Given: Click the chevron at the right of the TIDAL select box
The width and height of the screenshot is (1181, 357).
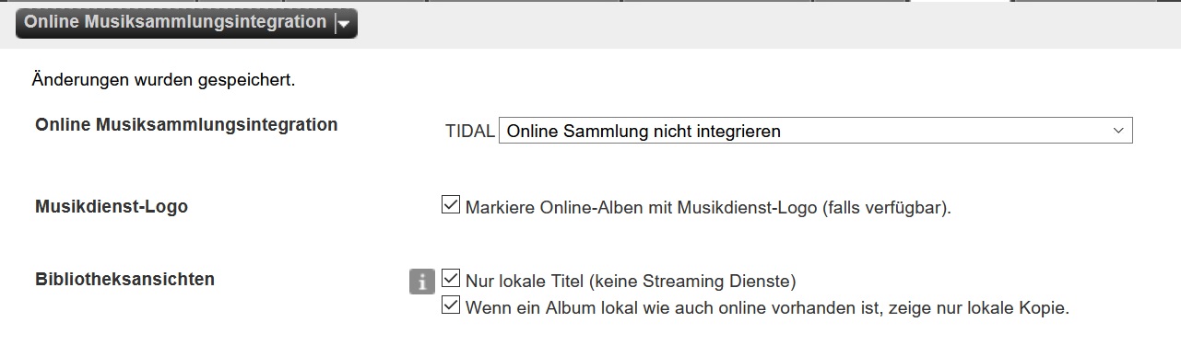Looking at the screenshot, I should 1118,131.
